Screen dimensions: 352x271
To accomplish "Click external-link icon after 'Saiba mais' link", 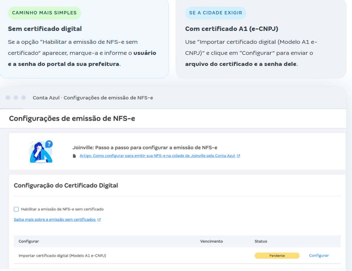I will pos(99,219).
